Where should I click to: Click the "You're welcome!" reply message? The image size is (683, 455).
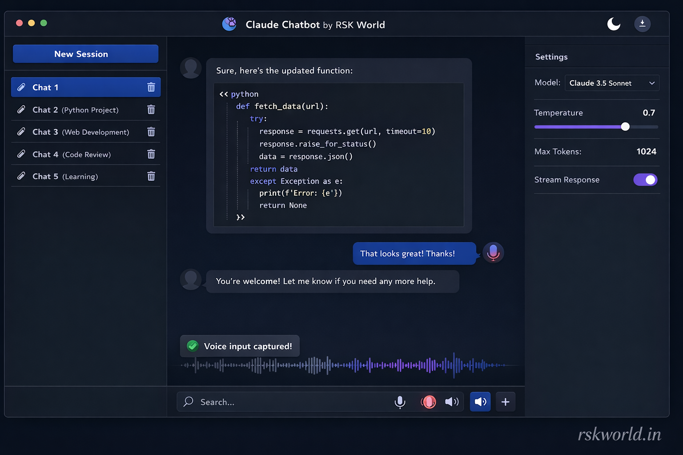point(333,281)
